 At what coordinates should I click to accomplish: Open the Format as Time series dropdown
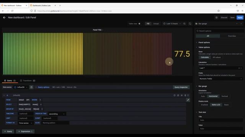[x=26, y=123]
